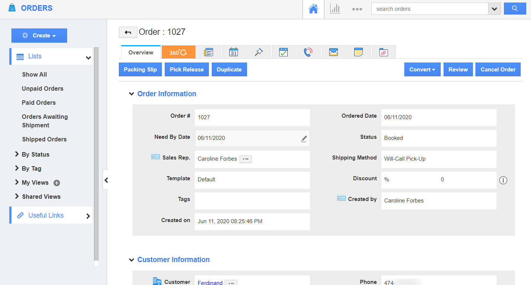
Task: Go back using the arrow beside Order : 1027
Action: coord(128,33)
